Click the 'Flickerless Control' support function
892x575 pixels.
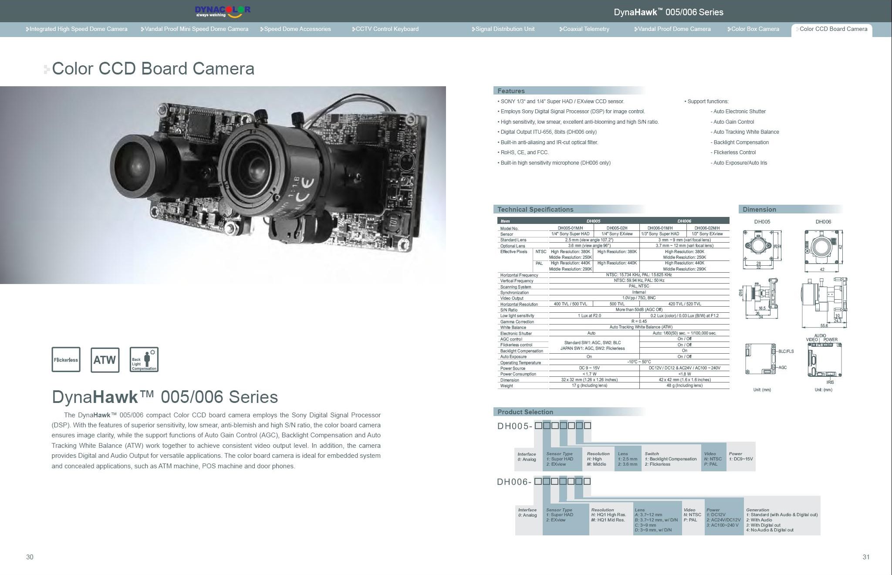click(734, 152)
